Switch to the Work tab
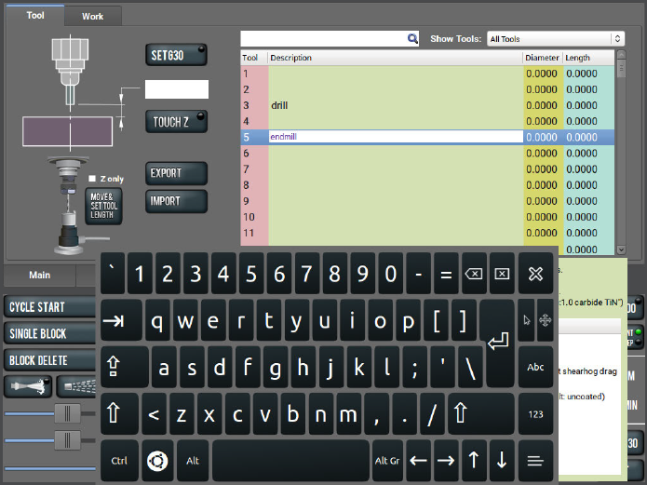 [x=92, y=16]
